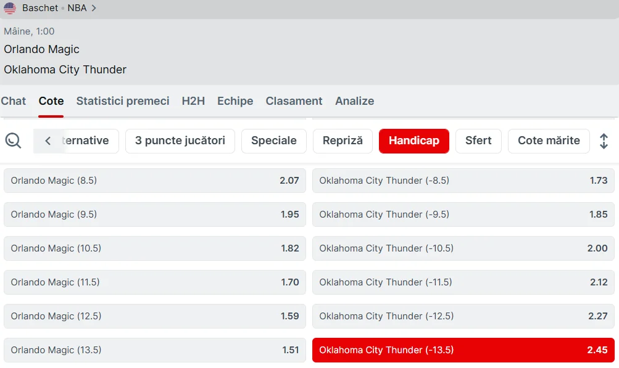The width and height of the screenshot is (619, 368).
Task: Click the USA flag icon
Action: pyautogui.click(x=10, y=8)
